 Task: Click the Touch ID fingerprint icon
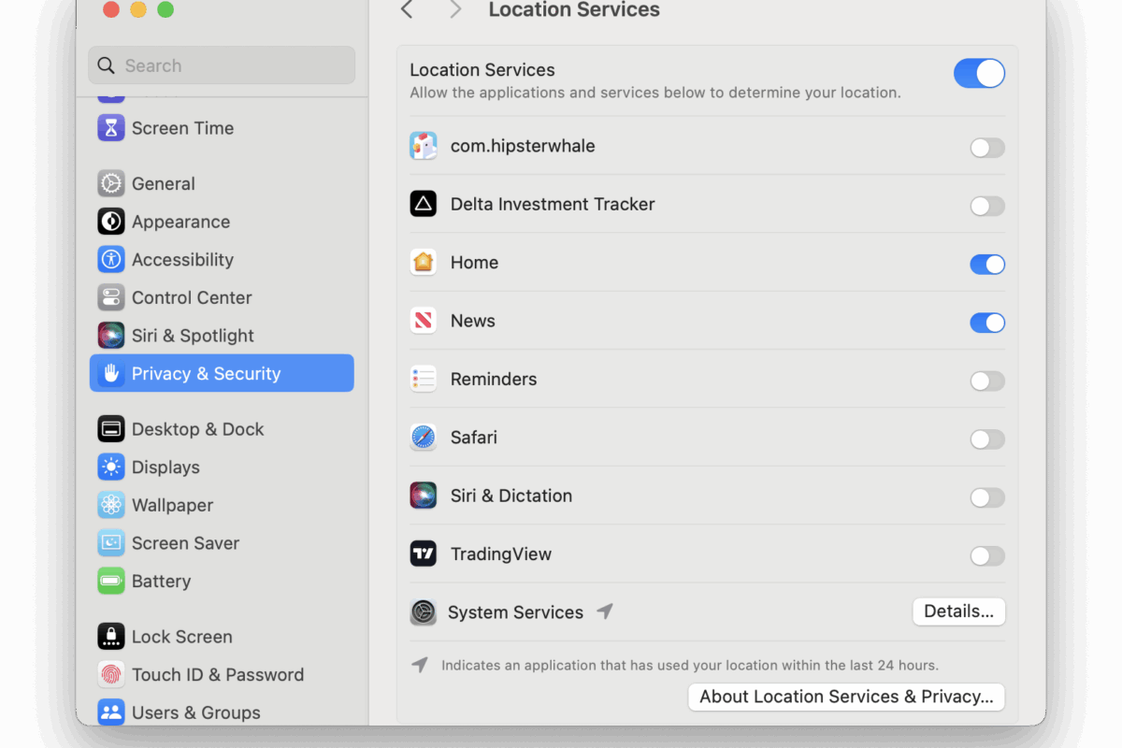point(111,674)
